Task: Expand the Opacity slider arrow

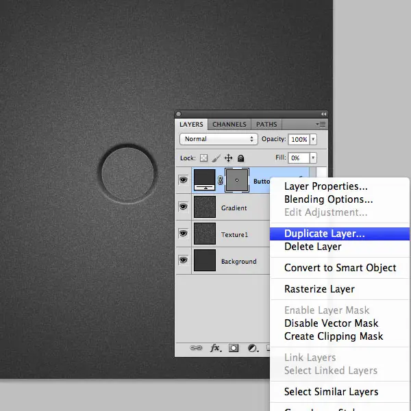Action: (313, 139)
